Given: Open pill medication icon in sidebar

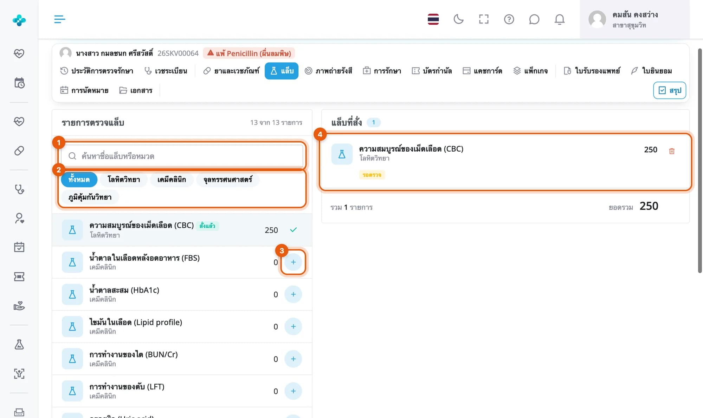Looking at the screenshot, I should 19,151.
